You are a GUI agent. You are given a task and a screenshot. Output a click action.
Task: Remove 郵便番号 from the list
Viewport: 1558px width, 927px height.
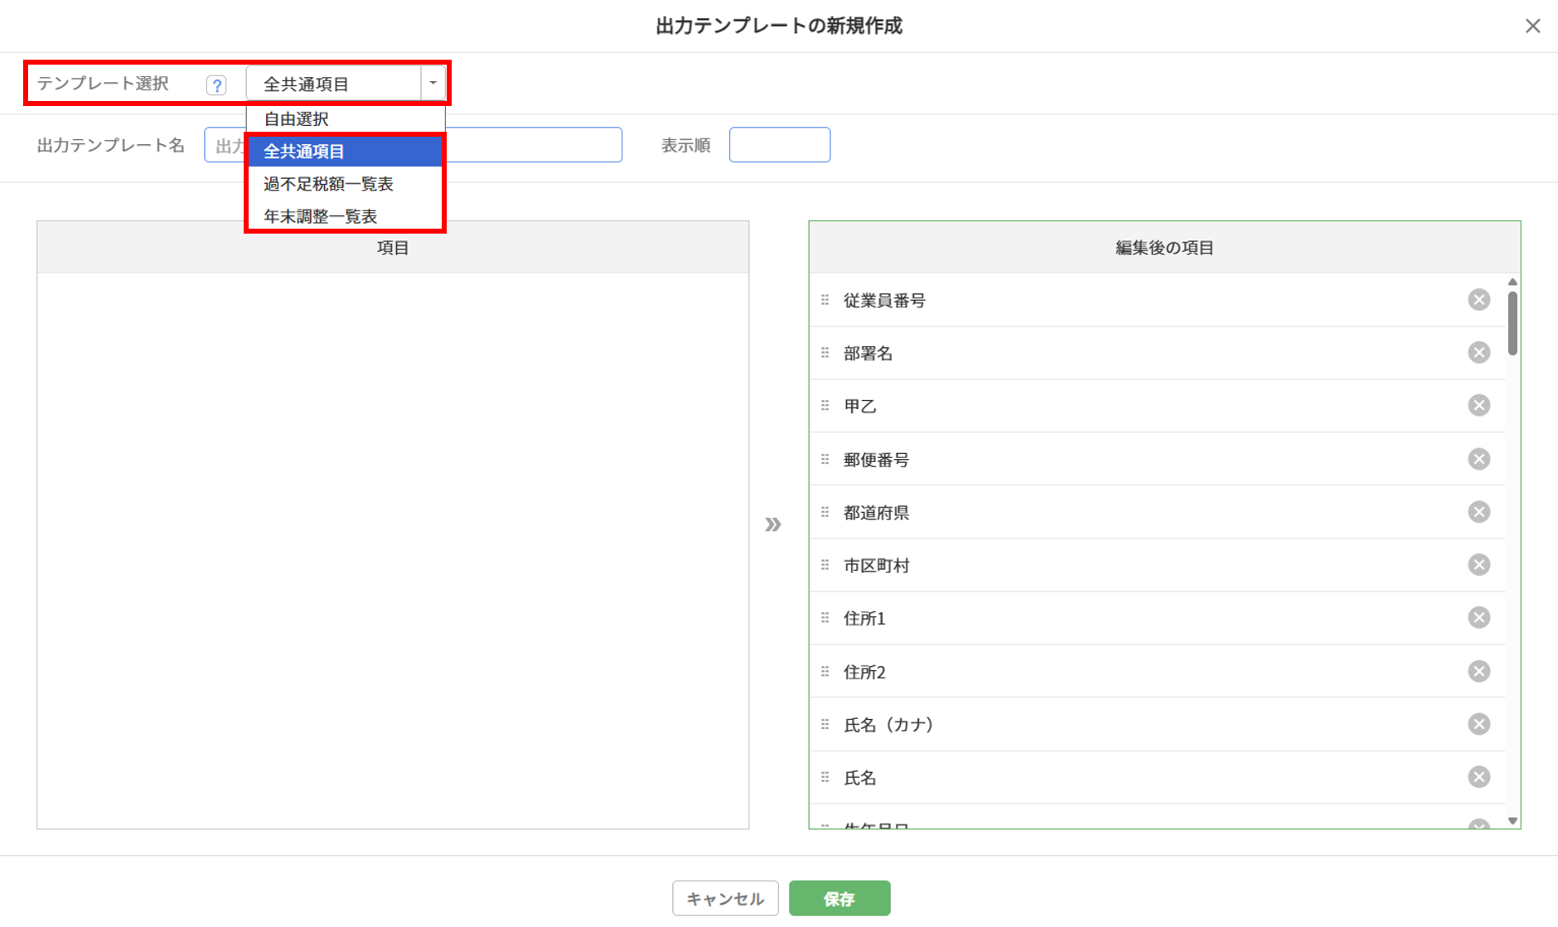[1478, 459]
